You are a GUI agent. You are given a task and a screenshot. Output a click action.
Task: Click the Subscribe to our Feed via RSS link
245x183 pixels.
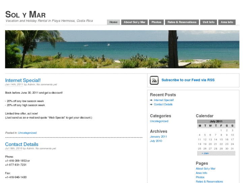(188, 80)
